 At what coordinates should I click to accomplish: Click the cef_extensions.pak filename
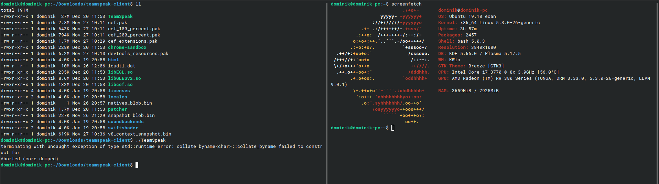(x=132, y=41)
